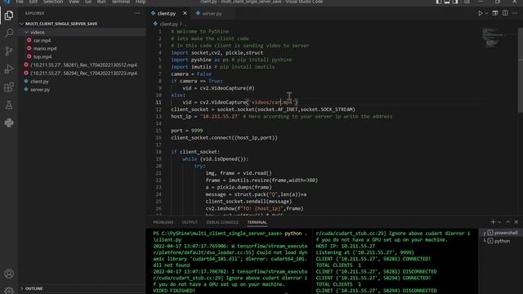Place cursor on line 13 host_ip string
This screenshot has height=294, width=523.
point(220,116)
